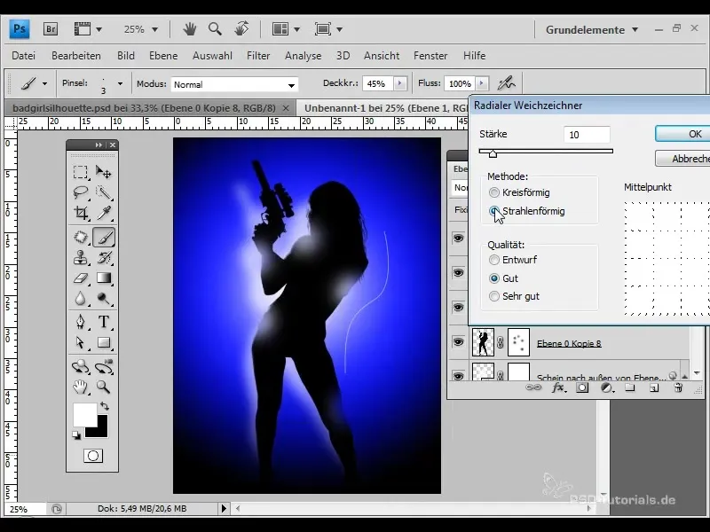Hide the Schein nach außen layer
Image resolution: width=710 pixels, height=532 pixels.
pos(458,376)
